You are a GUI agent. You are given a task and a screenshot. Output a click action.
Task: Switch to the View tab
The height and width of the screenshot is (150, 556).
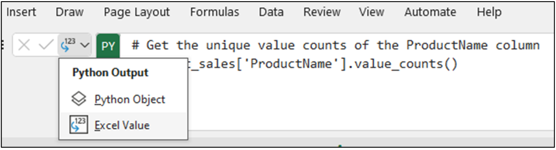372,12
